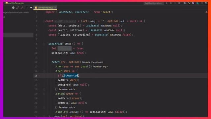
Task: Open Project panel options menu
Action: pyautogui.click(x=27, y=8)
